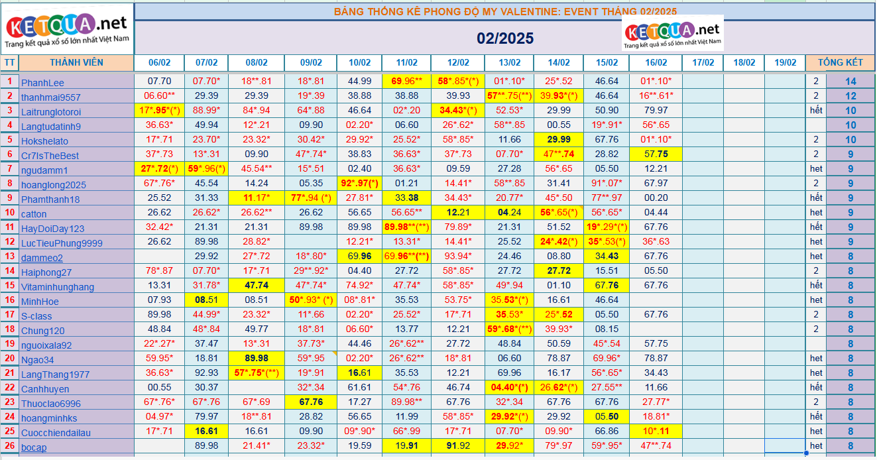Click the 'THÀNH VIÊN' column header
Image resolution: width=877 pixels, height=460 pixels.
(x=76, y=63)
